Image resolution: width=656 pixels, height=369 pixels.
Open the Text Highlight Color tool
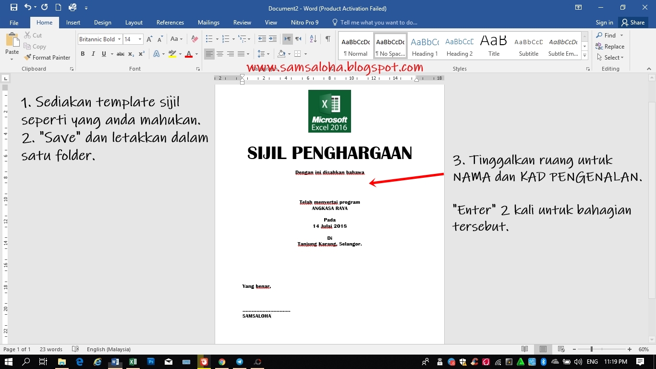tap(172, 54)
